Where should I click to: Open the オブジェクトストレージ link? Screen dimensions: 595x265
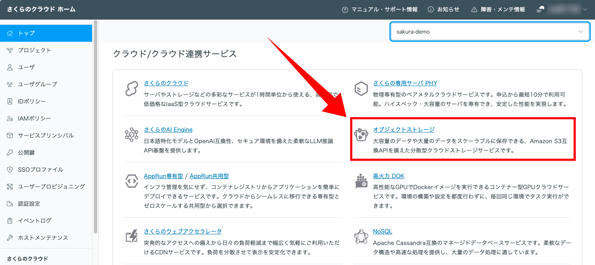(x=403, y=130)
